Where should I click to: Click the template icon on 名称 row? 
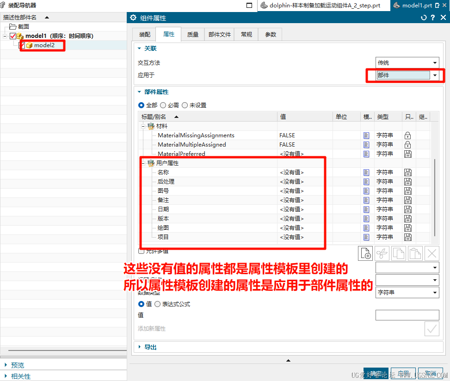point(366,172)
